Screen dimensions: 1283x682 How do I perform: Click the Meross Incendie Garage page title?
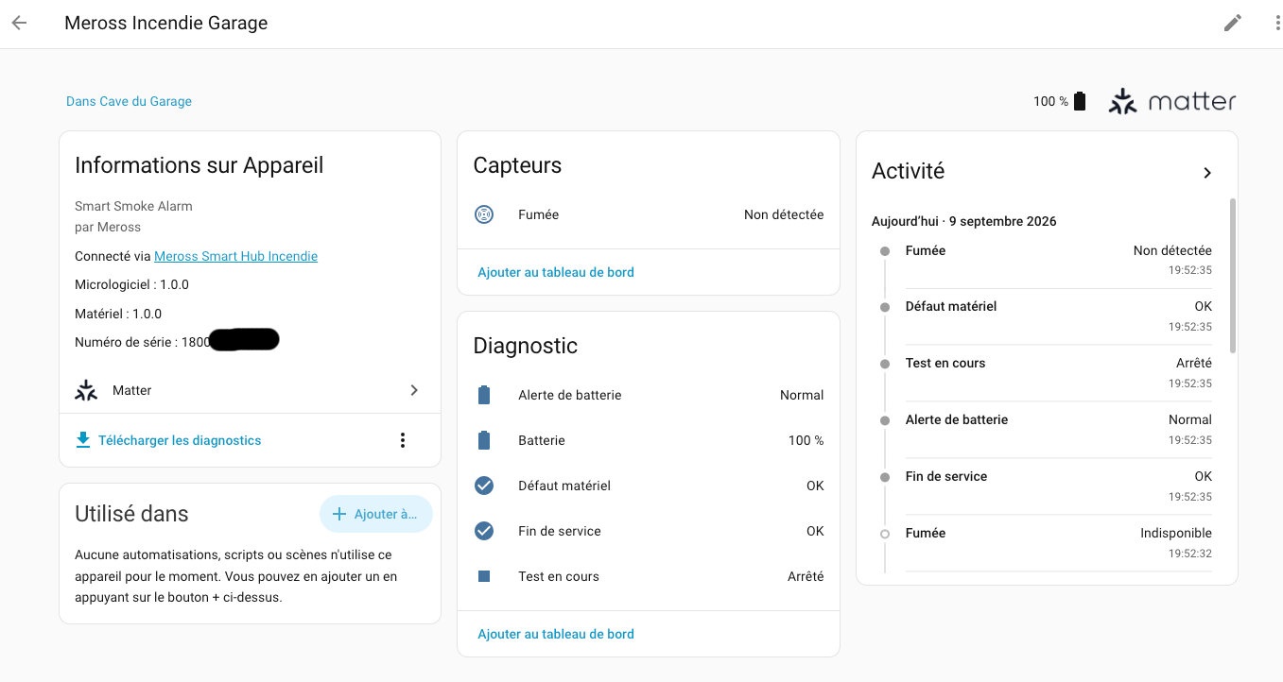point(166,24)
